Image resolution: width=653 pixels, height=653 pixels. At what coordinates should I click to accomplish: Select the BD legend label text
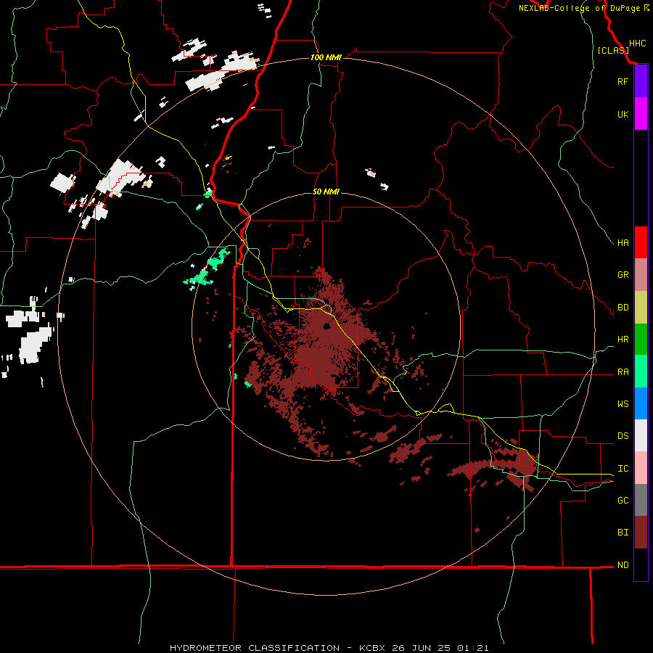623,308
